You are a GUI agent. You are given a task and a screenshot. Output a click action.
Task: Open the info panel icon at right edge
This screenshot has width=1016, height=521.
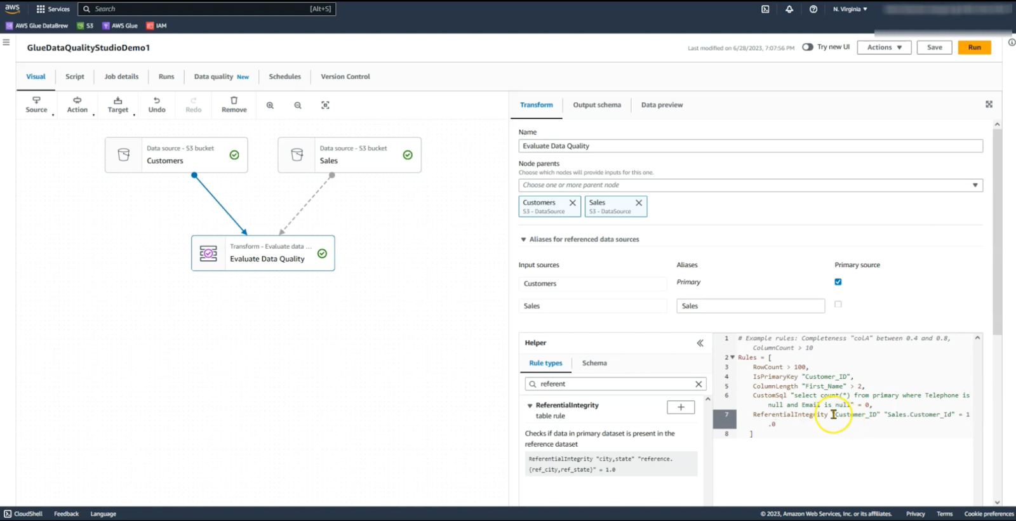click(1012, 43)
